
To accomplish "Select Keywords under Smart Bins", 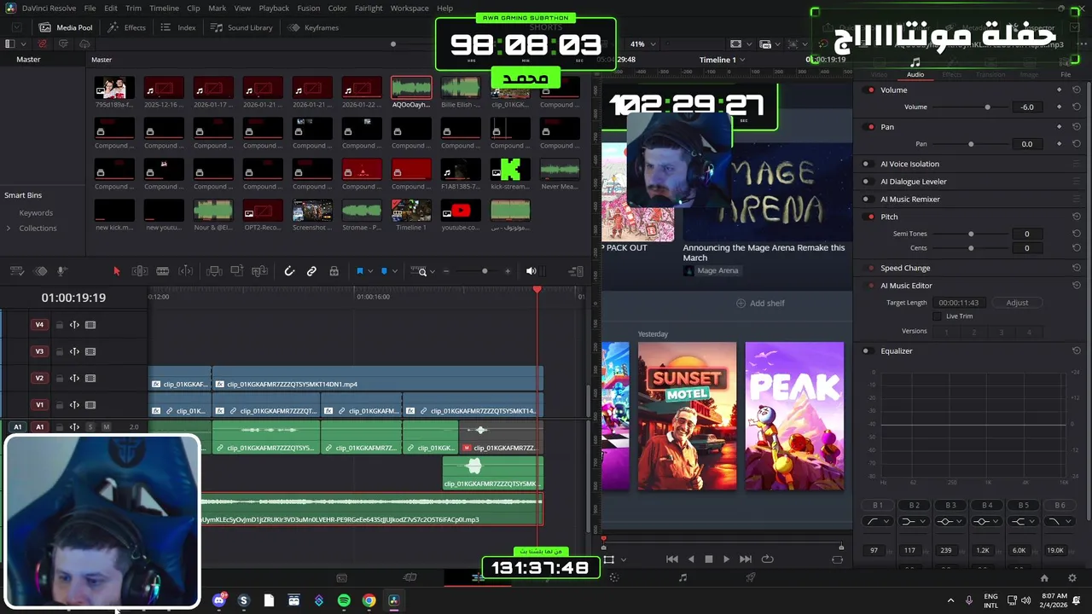I will (x=36, y=213).
